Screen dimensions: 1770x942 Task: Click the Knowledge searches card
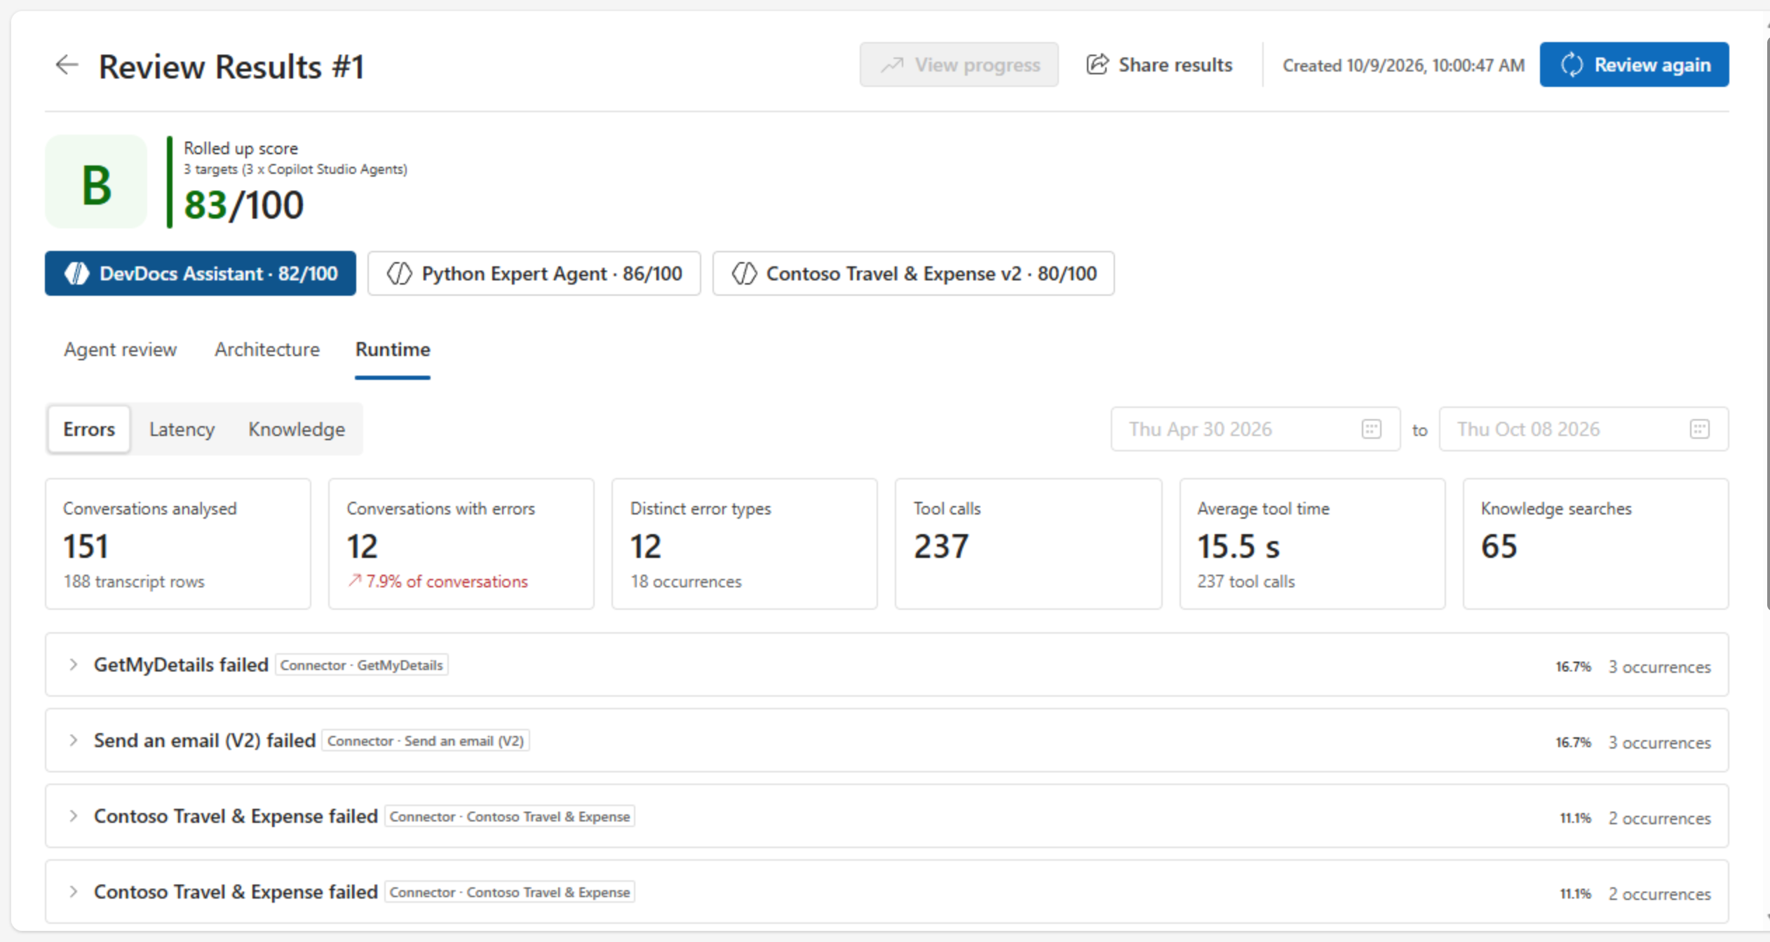point(1595,544)
